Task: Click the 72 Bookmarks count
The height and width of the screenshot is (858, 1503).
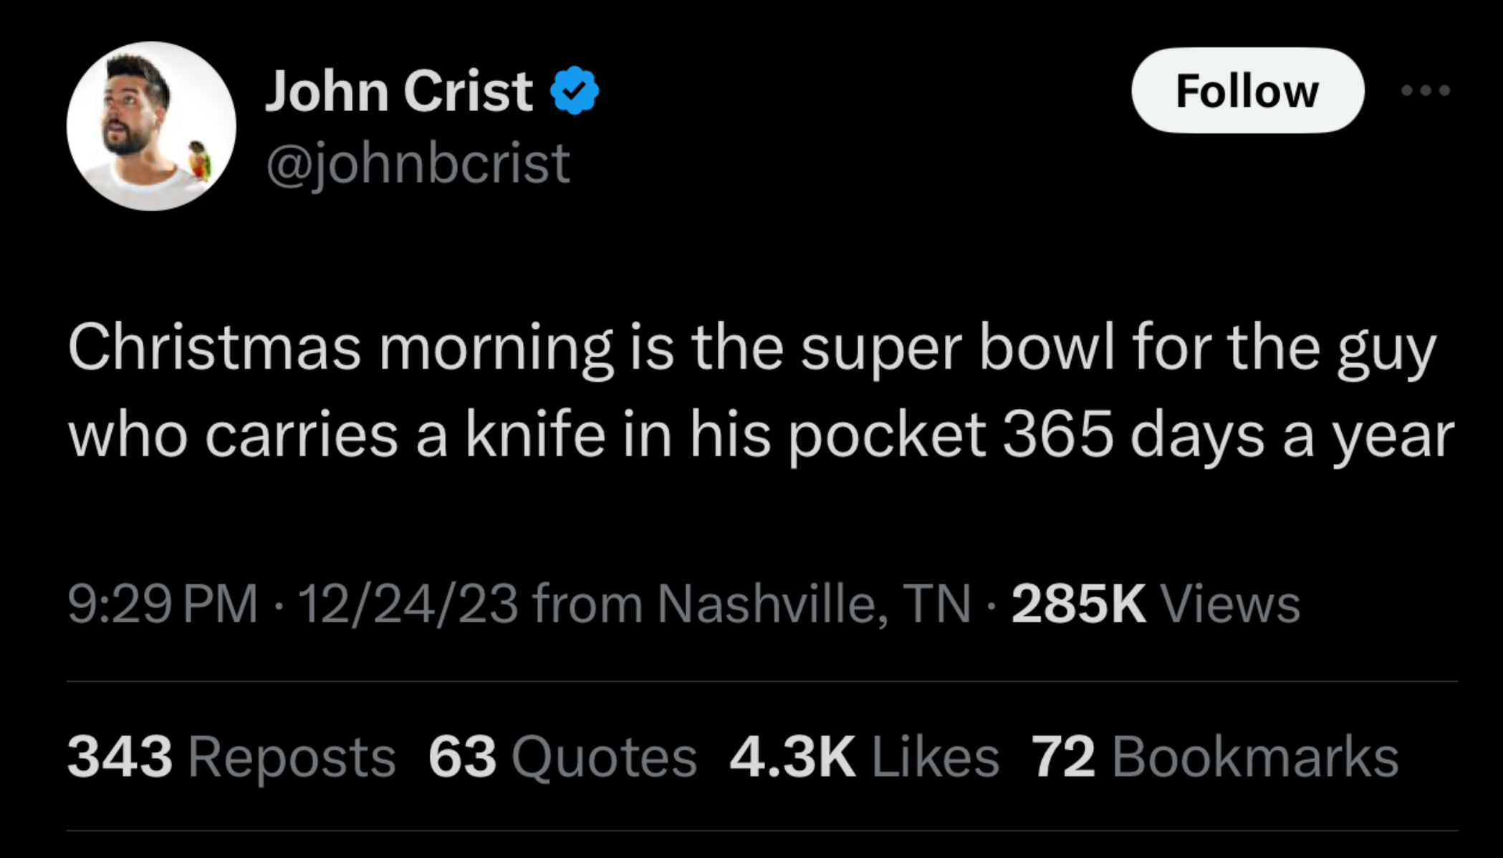Action: tap(1214, 757)
